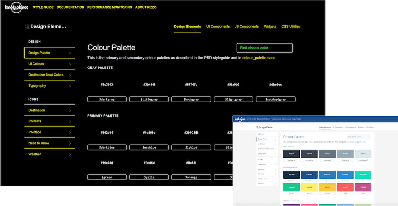
Task: Click the #2c3643 hex value in the black window
Action: tap(107, 85)
